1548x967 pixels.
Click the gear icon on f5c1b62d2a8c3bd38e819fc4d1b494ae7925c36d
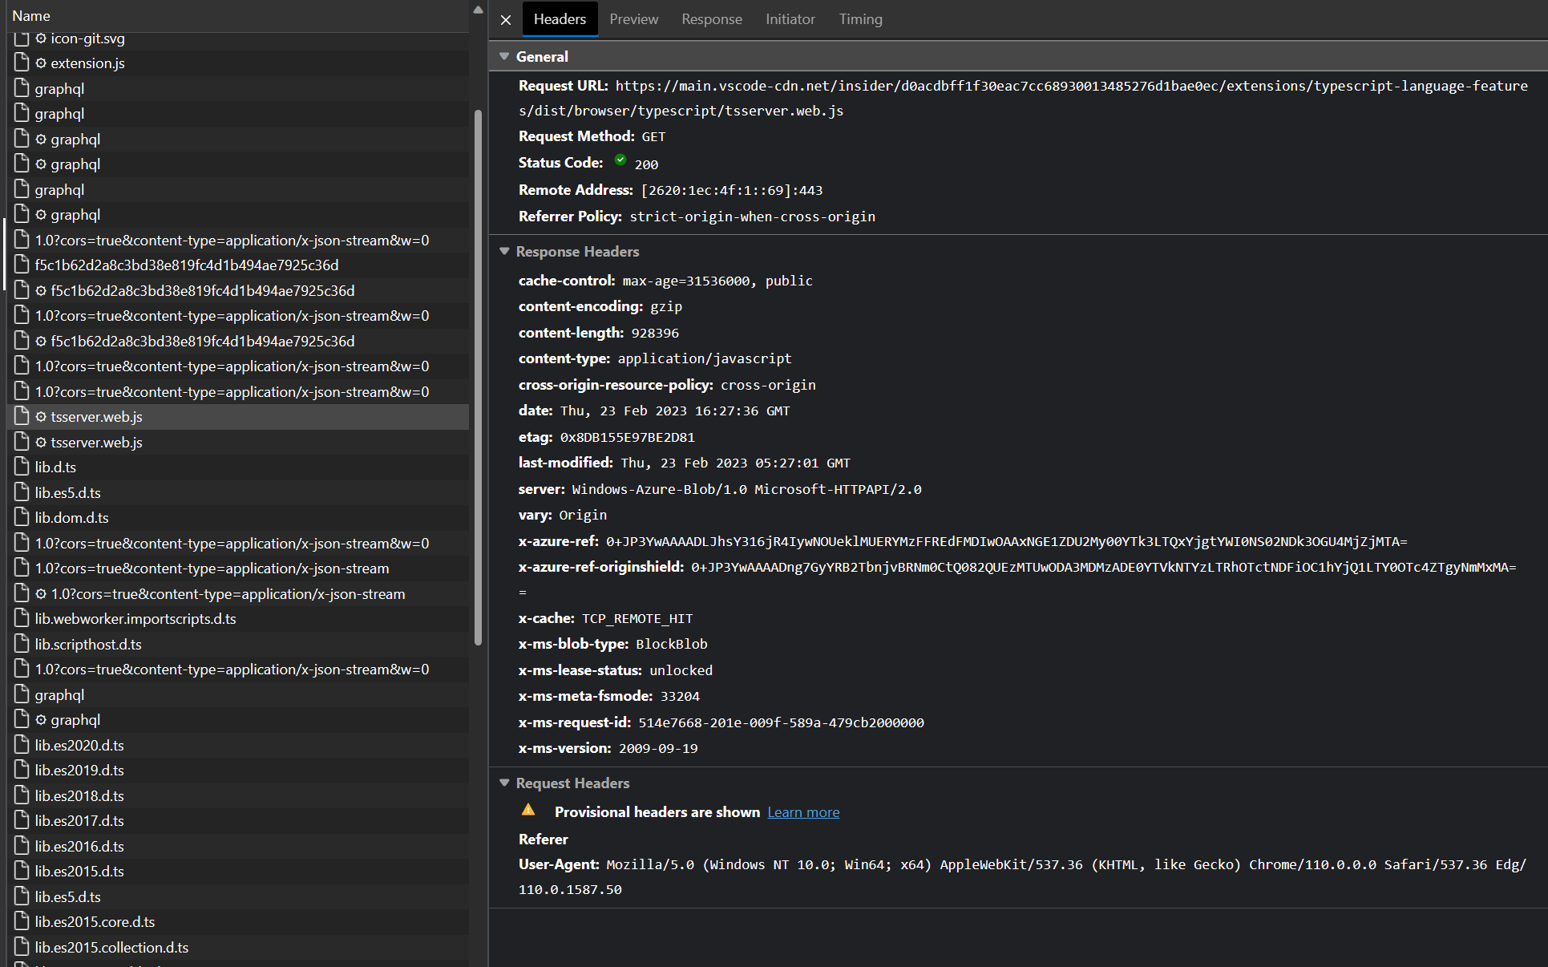coord(41,290)
